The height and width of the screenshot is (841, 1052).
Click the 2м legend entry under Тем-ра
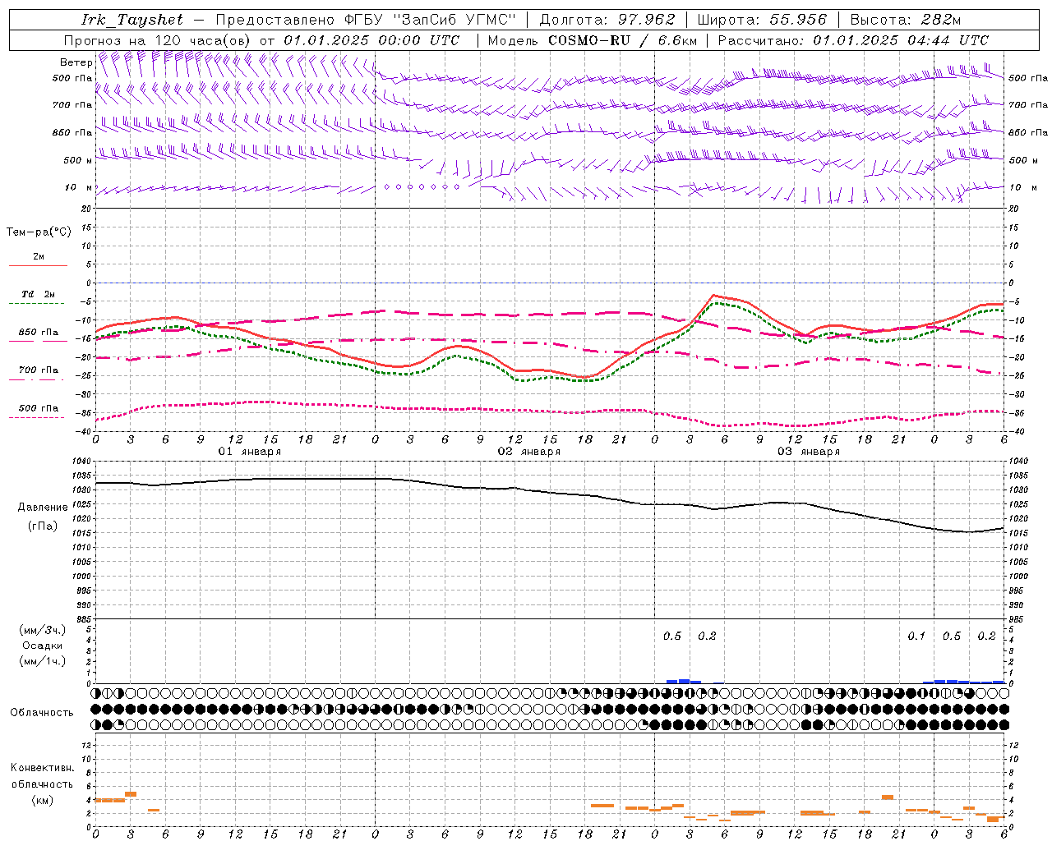point(39,257)
